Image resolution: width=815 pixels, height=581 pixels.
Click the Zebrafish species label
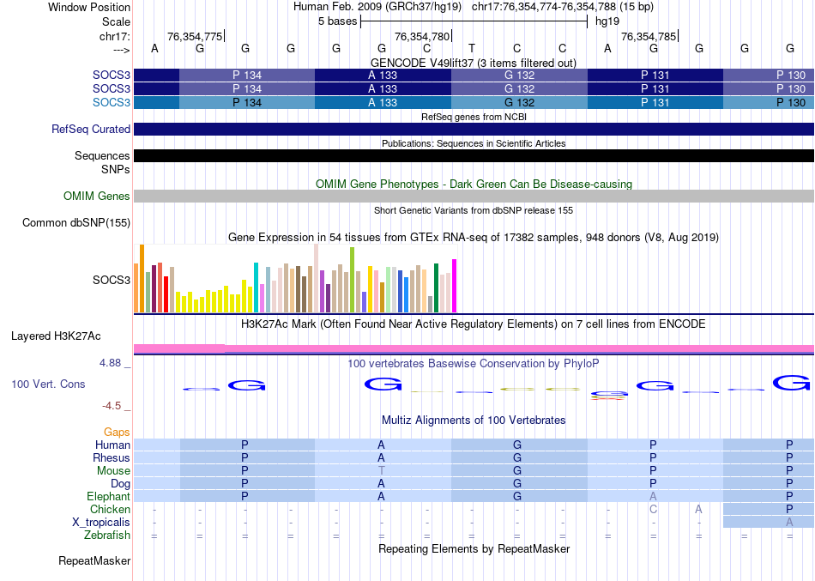[x=107, y=535]
